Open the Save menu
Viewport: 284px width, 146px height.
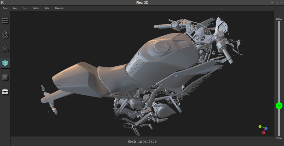pyautogui.click(x=15, y=8)
